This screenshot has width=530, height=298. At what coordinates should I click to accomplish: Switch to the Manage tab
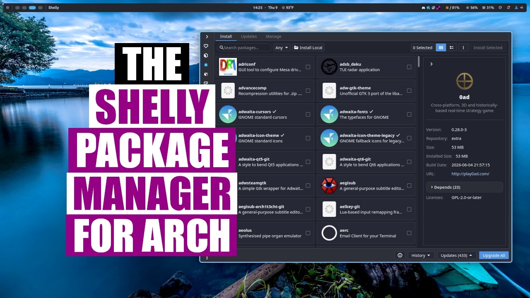(x=273, y=36)
